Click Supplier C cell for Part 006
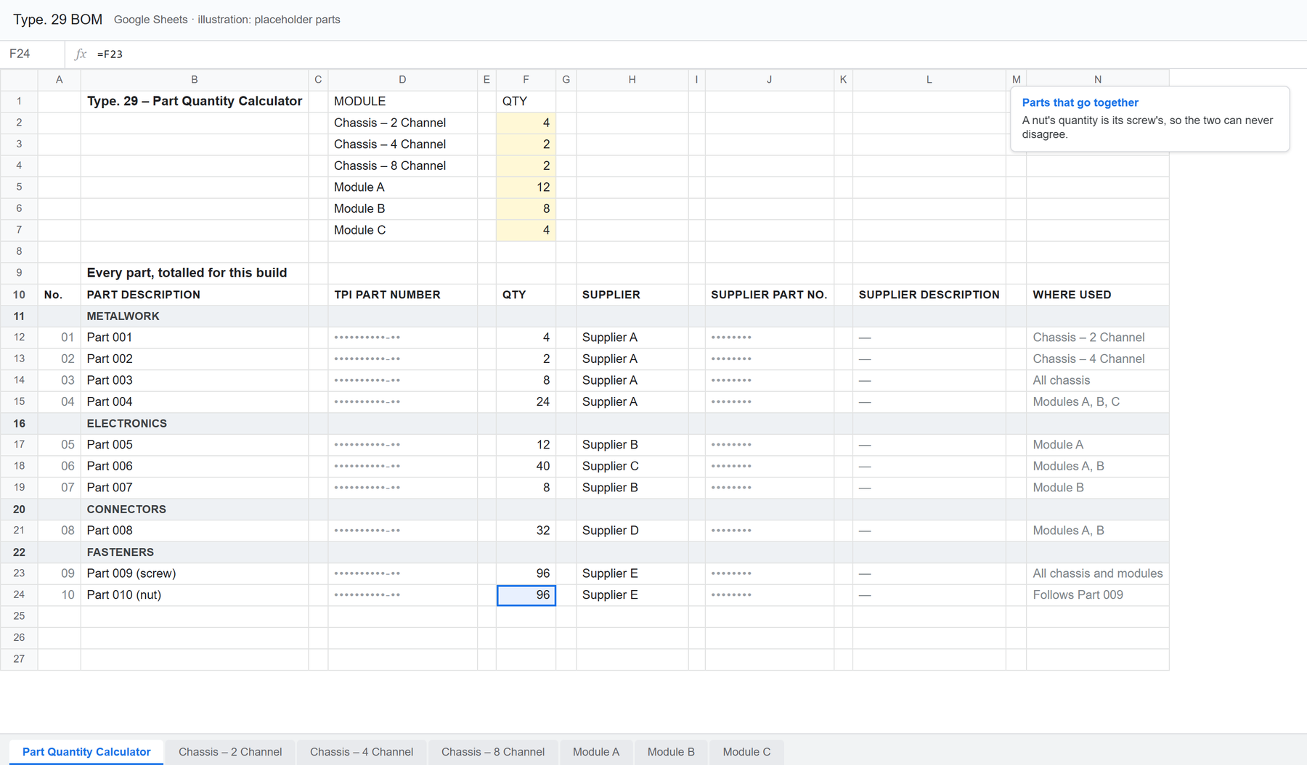 [632, 466]
